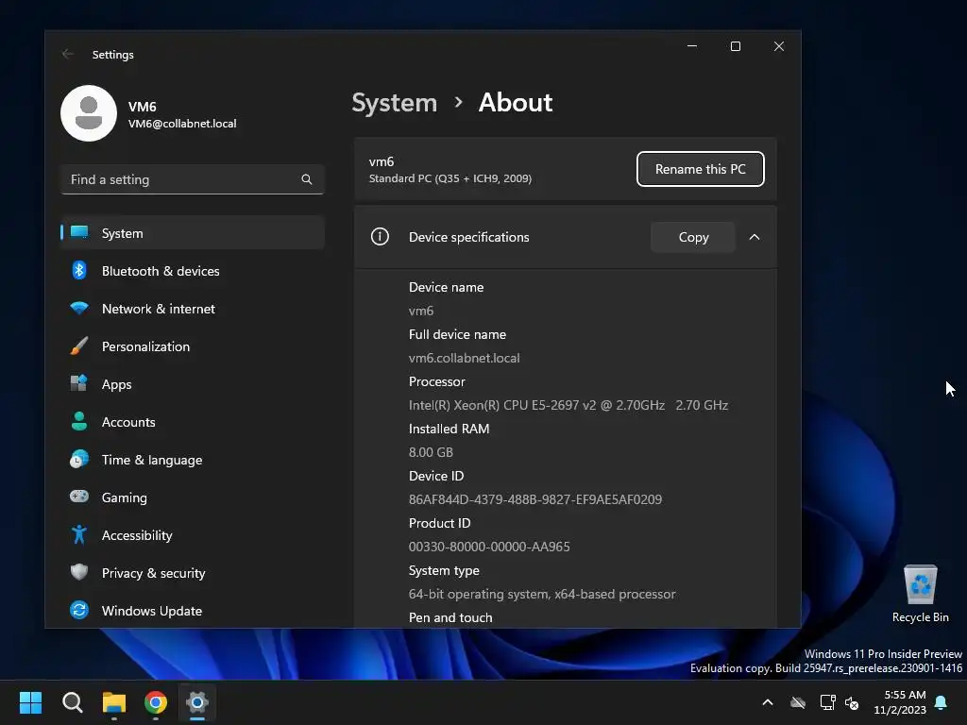Viewport: 967px width, 725px height.
Task: Click the full device name vm6.collabnet.local
Action: coord(464,358)
